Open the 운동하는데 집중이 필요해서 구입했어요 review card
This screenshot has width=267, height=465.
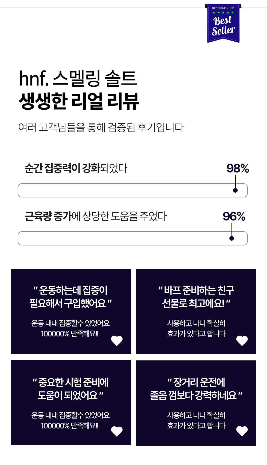pyautogui.click(x=71, y=312)
